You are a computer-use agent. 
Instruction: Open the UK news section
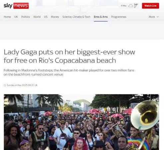pyautogui.click(x=16, y=17)
